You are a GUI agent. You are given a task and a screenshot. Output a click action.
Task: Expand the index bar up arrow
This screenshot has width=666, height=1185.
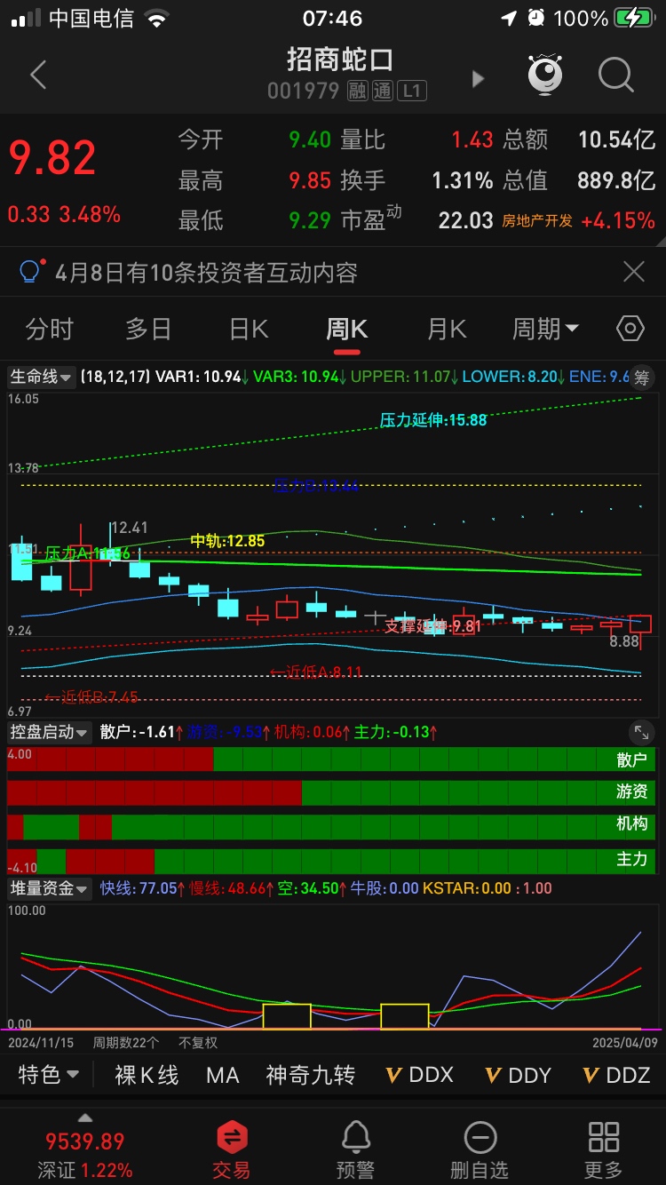pos(84,1117)
